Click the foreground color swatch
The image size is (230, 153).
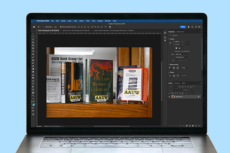[x=33, y=103]
